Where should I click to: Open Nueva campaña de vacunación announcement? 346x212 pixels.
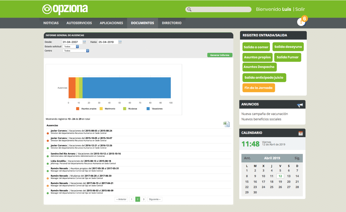265,114
